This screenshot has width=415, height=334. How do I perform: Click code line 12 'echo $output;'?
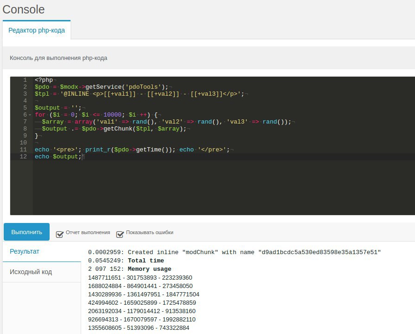point(58,157)
